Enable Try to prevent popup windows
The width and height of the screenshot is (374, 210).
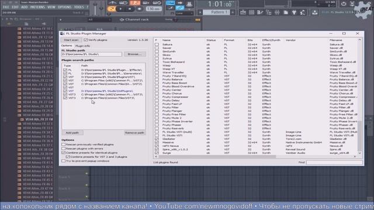click(x=64, y=161)
